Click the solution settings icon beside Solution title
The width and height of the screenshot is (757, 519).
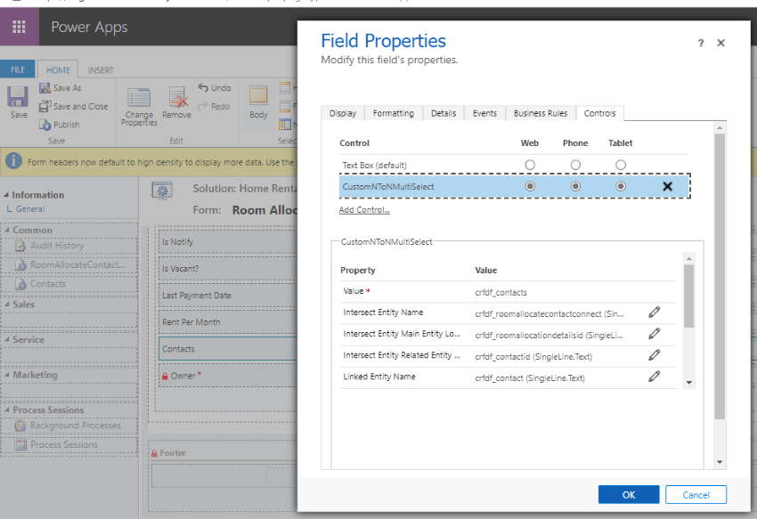coord(162,191)
